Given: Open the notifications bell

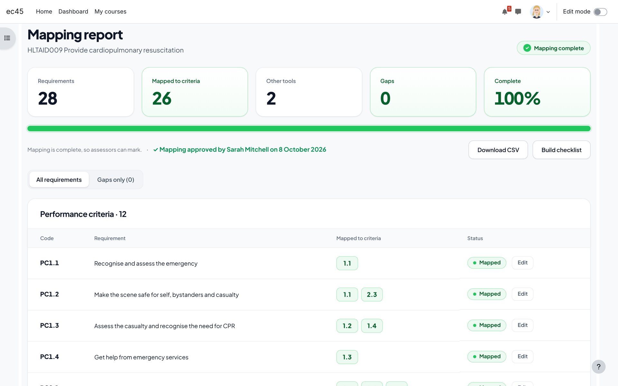Looking at the screenshot, I should [x=505, y=12].
